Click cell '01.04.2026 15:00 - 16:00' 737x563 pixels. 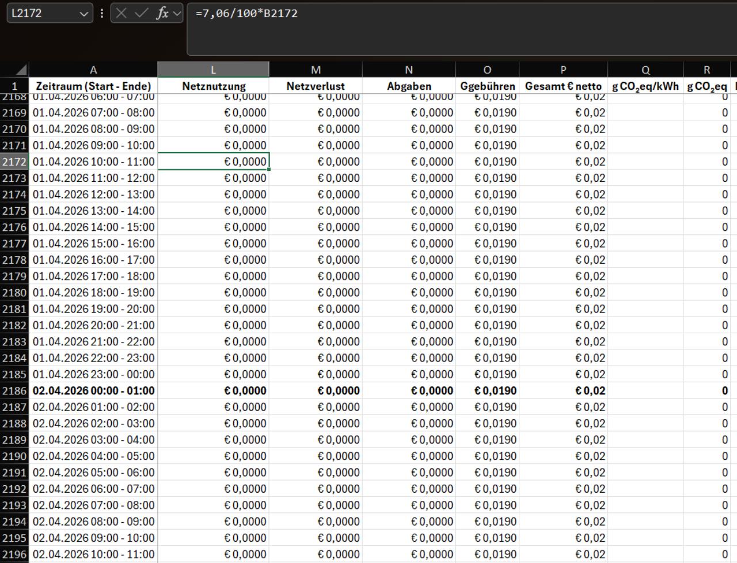click(x=93, y=244)
